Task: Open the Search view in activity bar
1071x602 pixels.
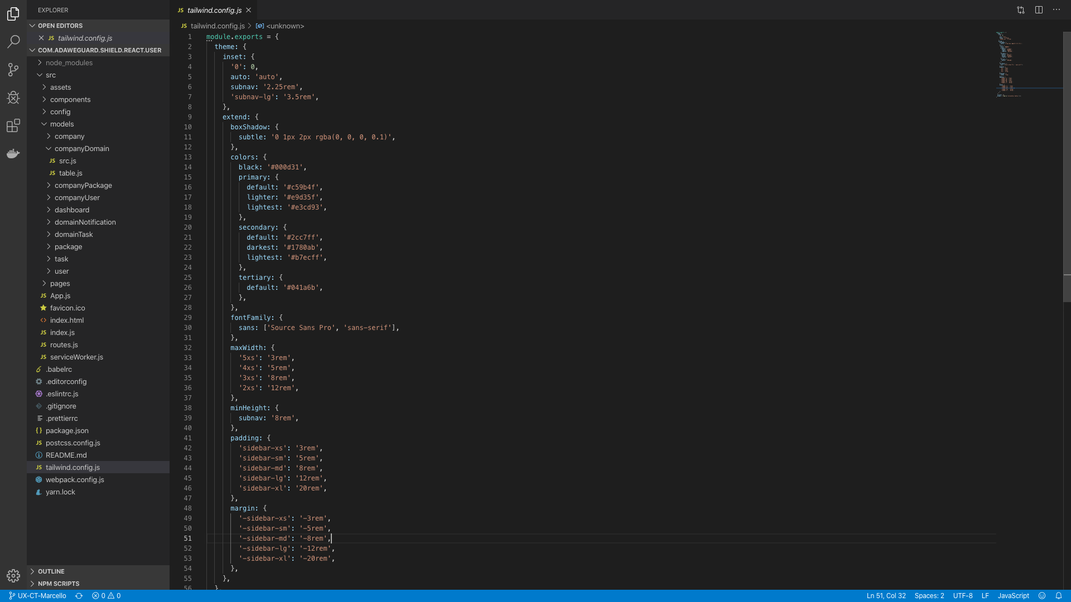Action: [13, 42]
